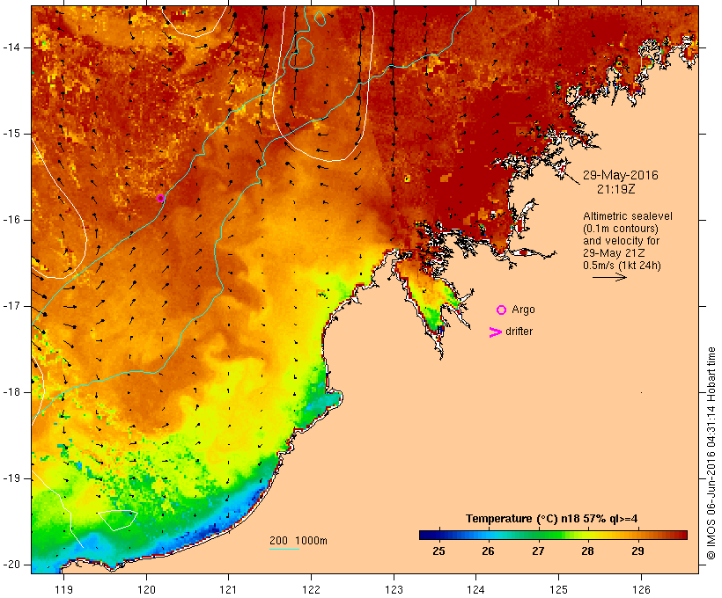Click the 124 longitude axis label
Image resolution: width=722 pixels, height=598 pixels.
(x=475, y=589)
